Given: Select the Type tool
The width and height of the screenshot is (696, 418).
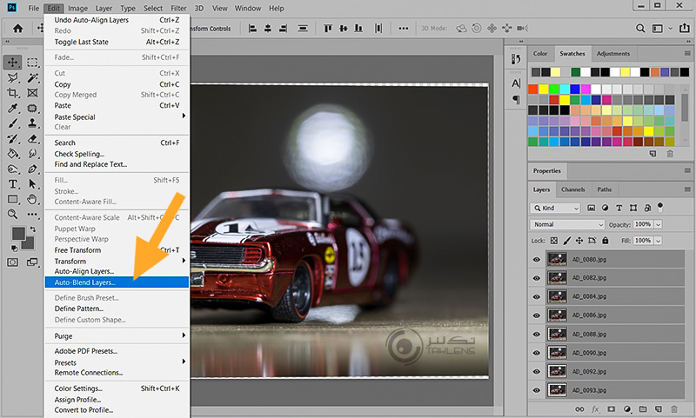Looking at the screenshot, I should pos(13,184).
